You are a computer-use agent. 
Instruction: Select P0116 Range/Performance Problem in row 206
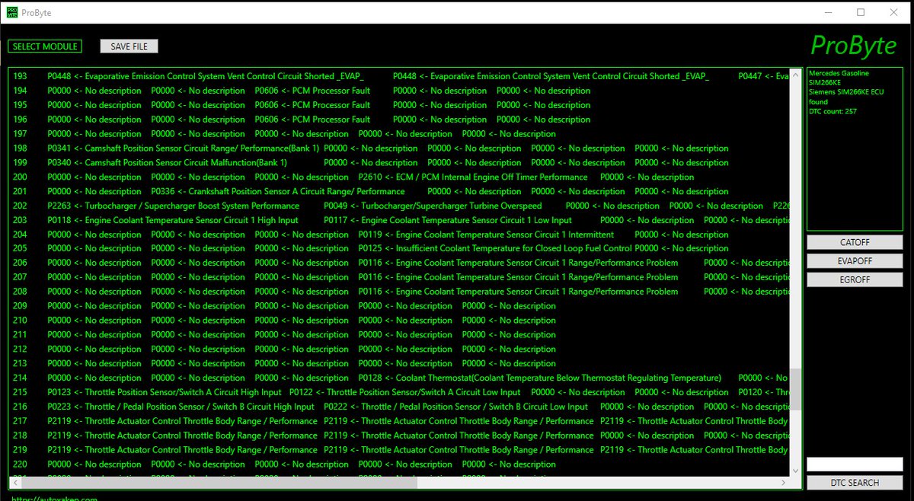(518, 263)
